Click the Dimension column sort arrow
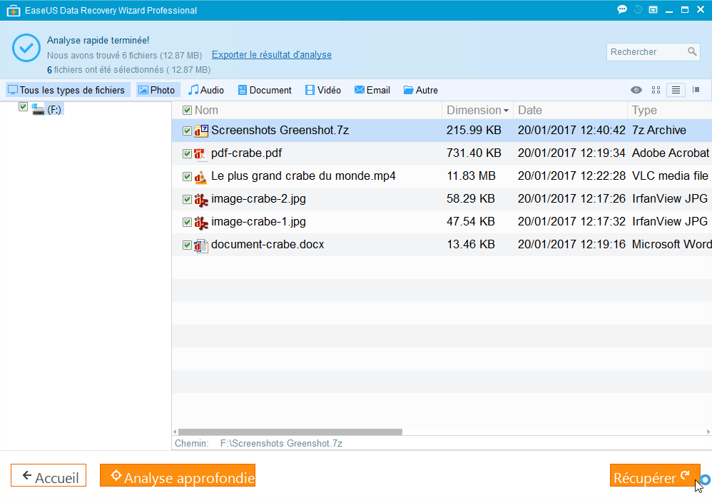 (x=506, y=111)
